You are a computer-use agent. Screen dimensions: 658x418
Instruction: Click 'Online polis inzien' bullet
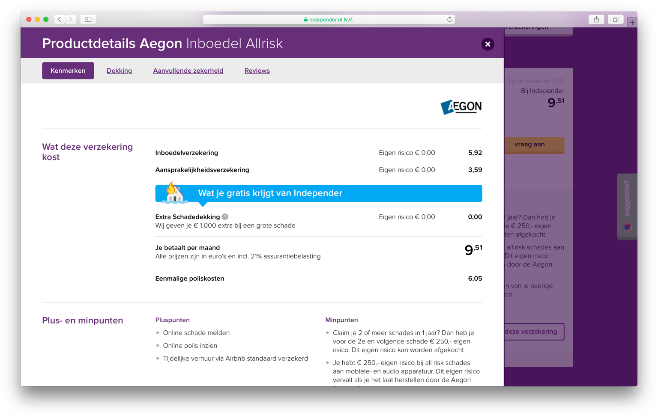coord(190,346)
